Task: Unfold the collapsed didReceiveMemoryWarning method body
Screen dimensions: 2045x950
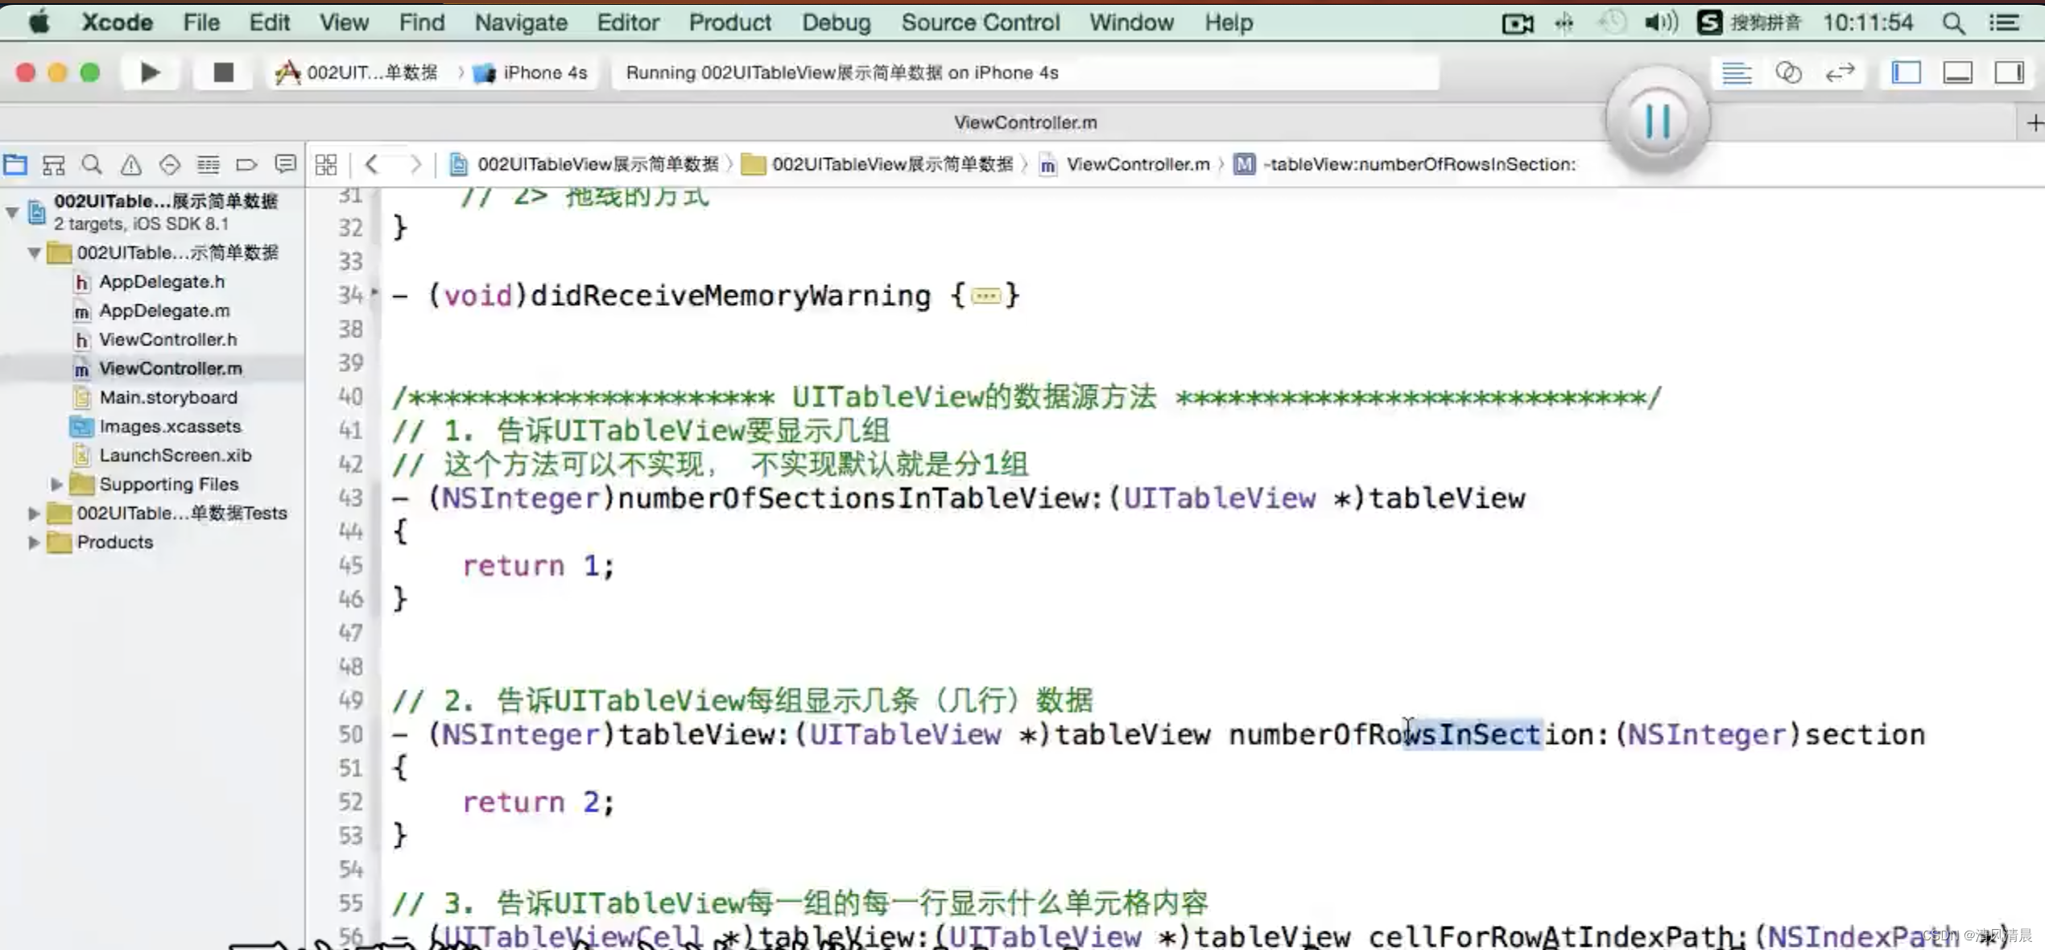Action: [x=985, y=296]
